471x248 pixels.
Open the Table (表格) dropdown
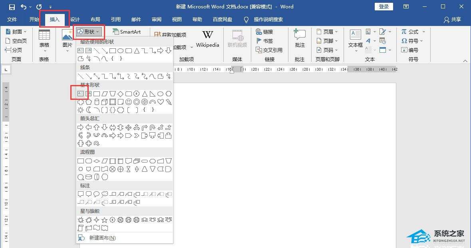pos(44,40)
